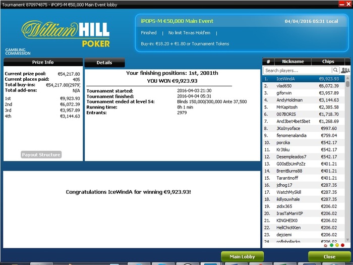This screenshot has width=353, height=265.
Task: Click the William Hill Poker logo
Action: click(66, 34)
